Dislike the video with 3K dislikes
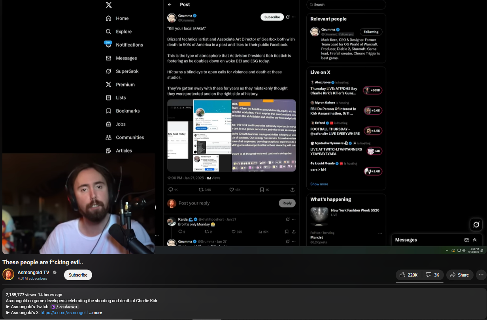This screenshot has height=320, width=487. (x=433, y=275)
